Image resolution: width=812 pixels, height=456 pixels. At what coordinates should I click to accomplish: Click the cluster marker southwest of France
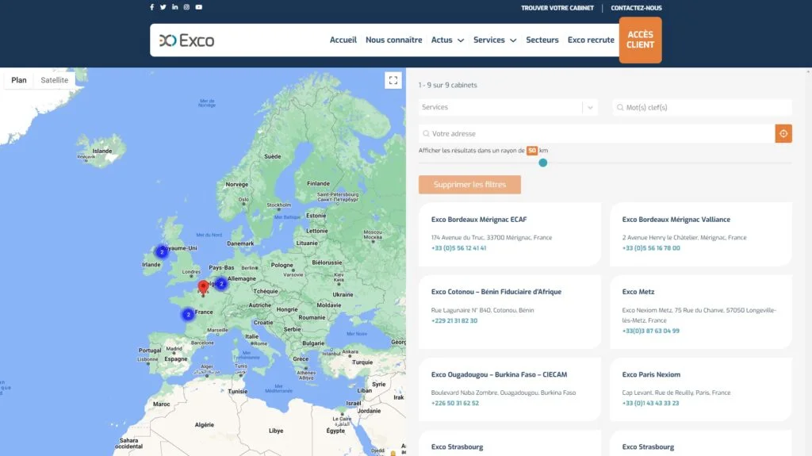click(188, 314)
